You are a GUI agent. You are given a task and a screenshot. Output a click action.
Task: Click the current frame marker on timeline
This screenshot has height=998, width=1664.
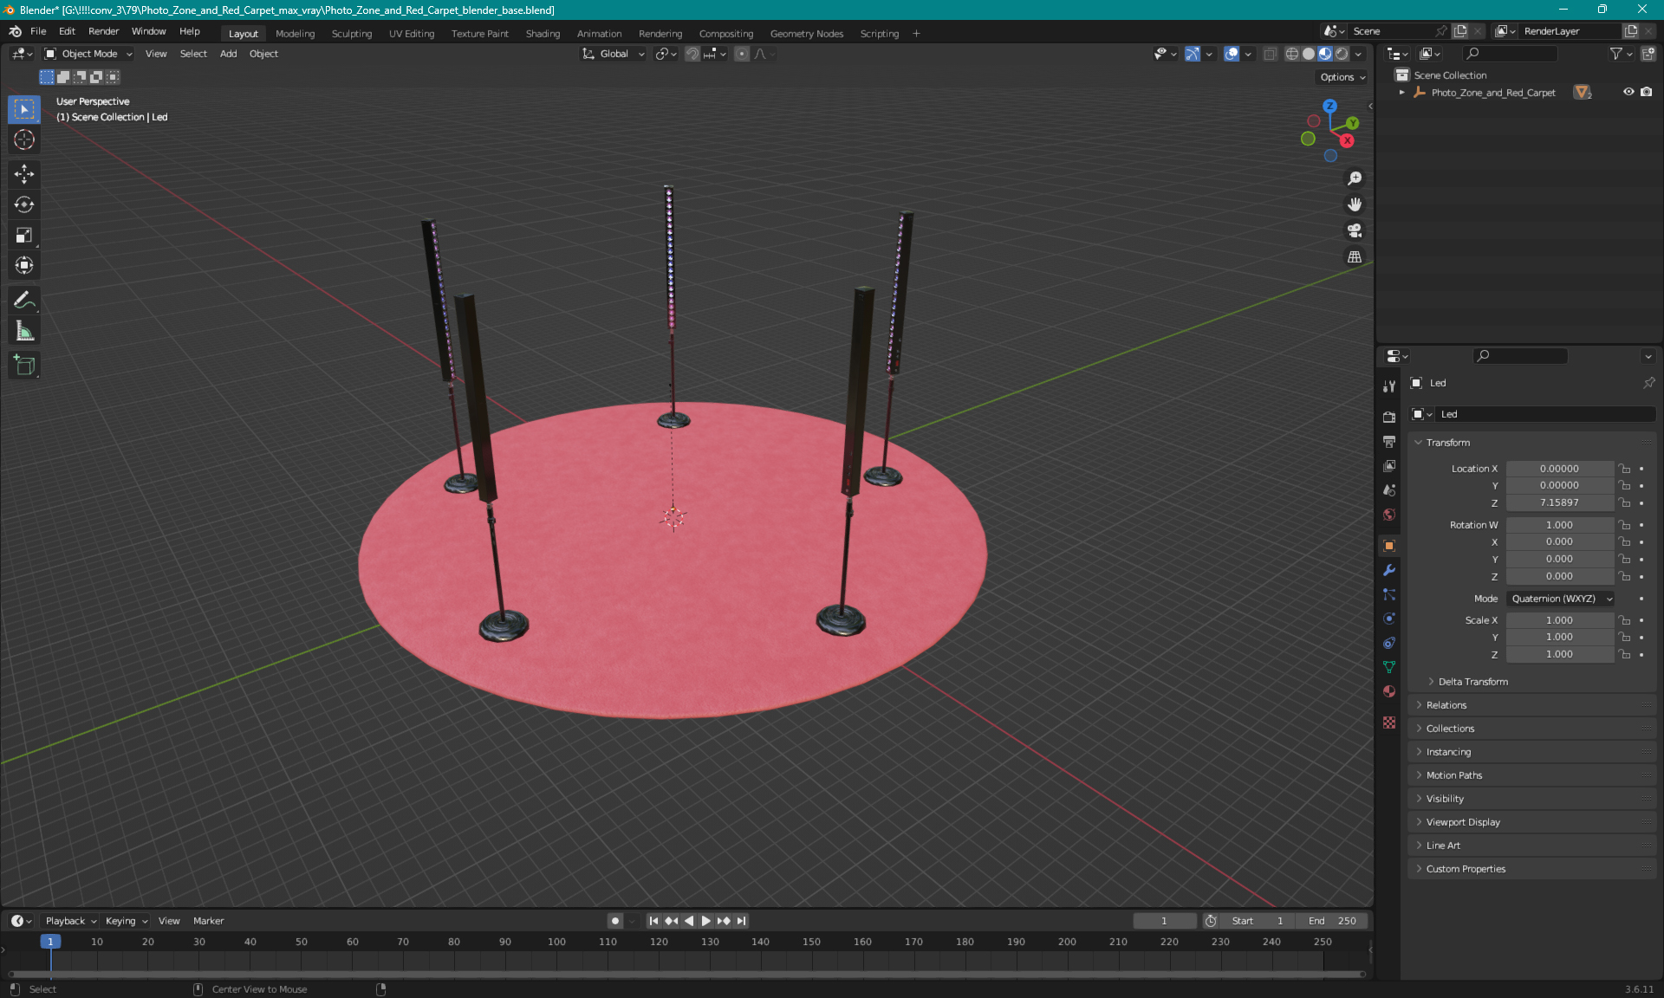pyautogui.click(x=50, y=942)
